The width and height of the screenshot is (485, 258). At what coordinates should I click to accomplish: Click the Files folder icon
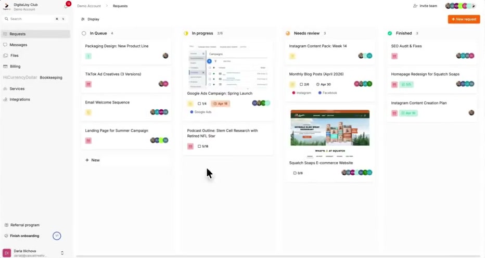coord(5,56)
